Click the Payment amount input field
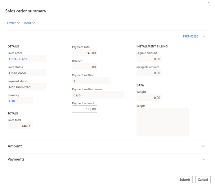 pyautogui.click(x=84, y=109)
